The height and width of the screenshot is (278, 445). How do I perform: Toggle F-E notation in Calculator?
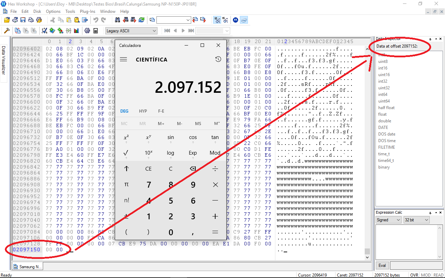pos(161,111)
